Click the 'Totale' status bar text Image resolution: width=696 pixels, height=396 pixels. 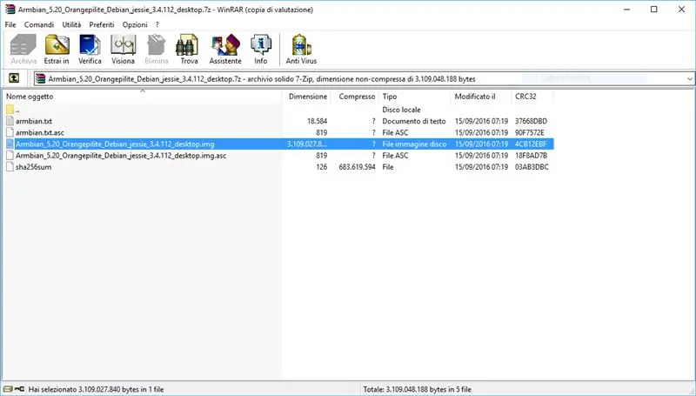click(418, 389)
